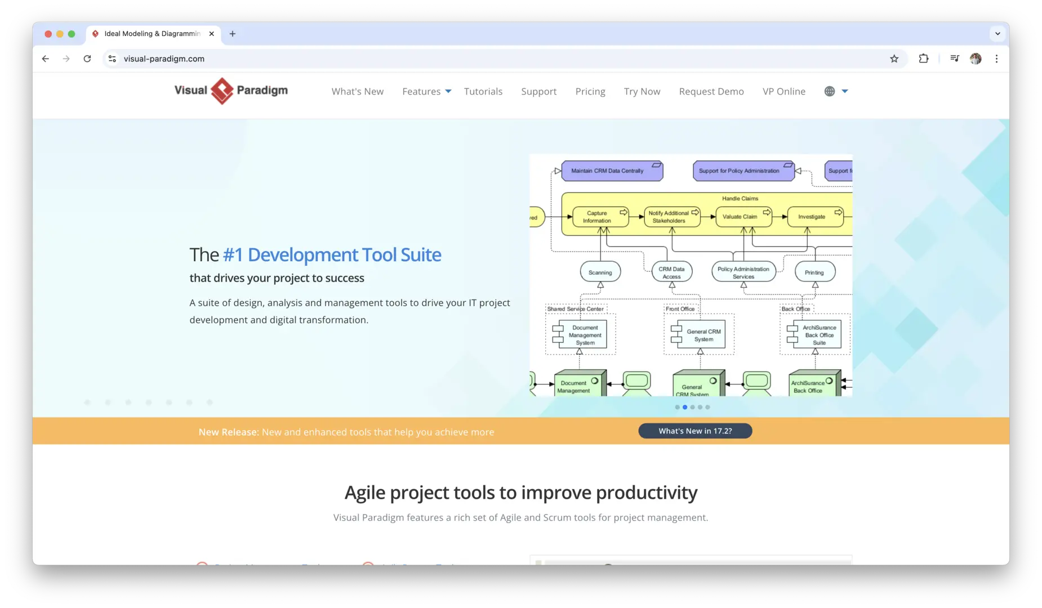1042x608 pixels.
Task: Click Request Demo link
Action: 711,91
